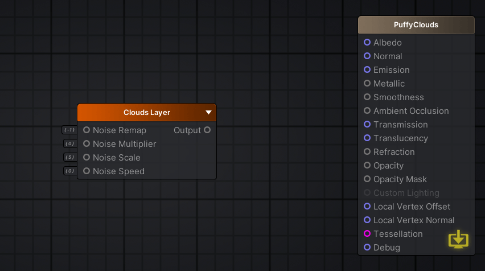Click the Noise Remap input port

coord(87,130)
